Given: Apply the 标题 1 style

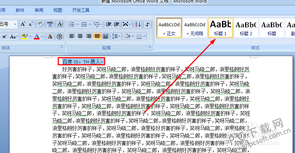Looking at the screenshot, I should click(x=221, y=28).
